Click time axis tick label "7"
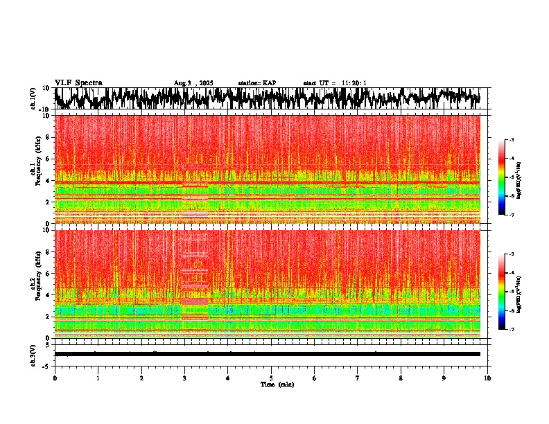The height and width of the screenshot is (424, 549). [x=358, y=378]
